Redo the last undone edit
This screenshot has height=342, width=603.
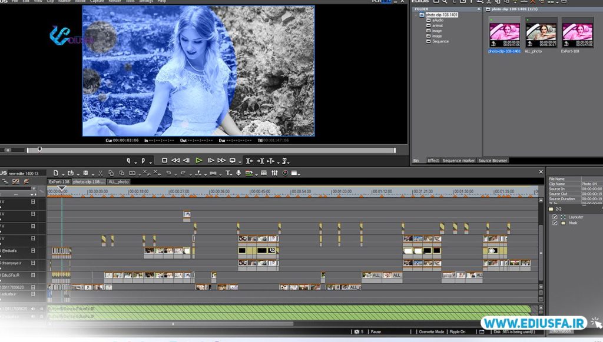click(183, 173)
